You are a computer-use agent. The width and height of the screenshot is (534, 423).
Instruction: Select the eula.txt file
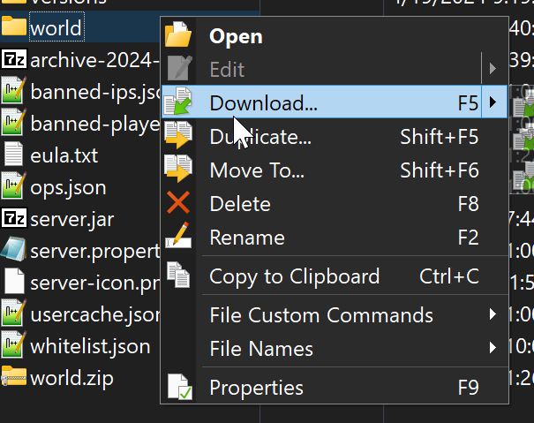pyautogui.click(x=64, y=155)
